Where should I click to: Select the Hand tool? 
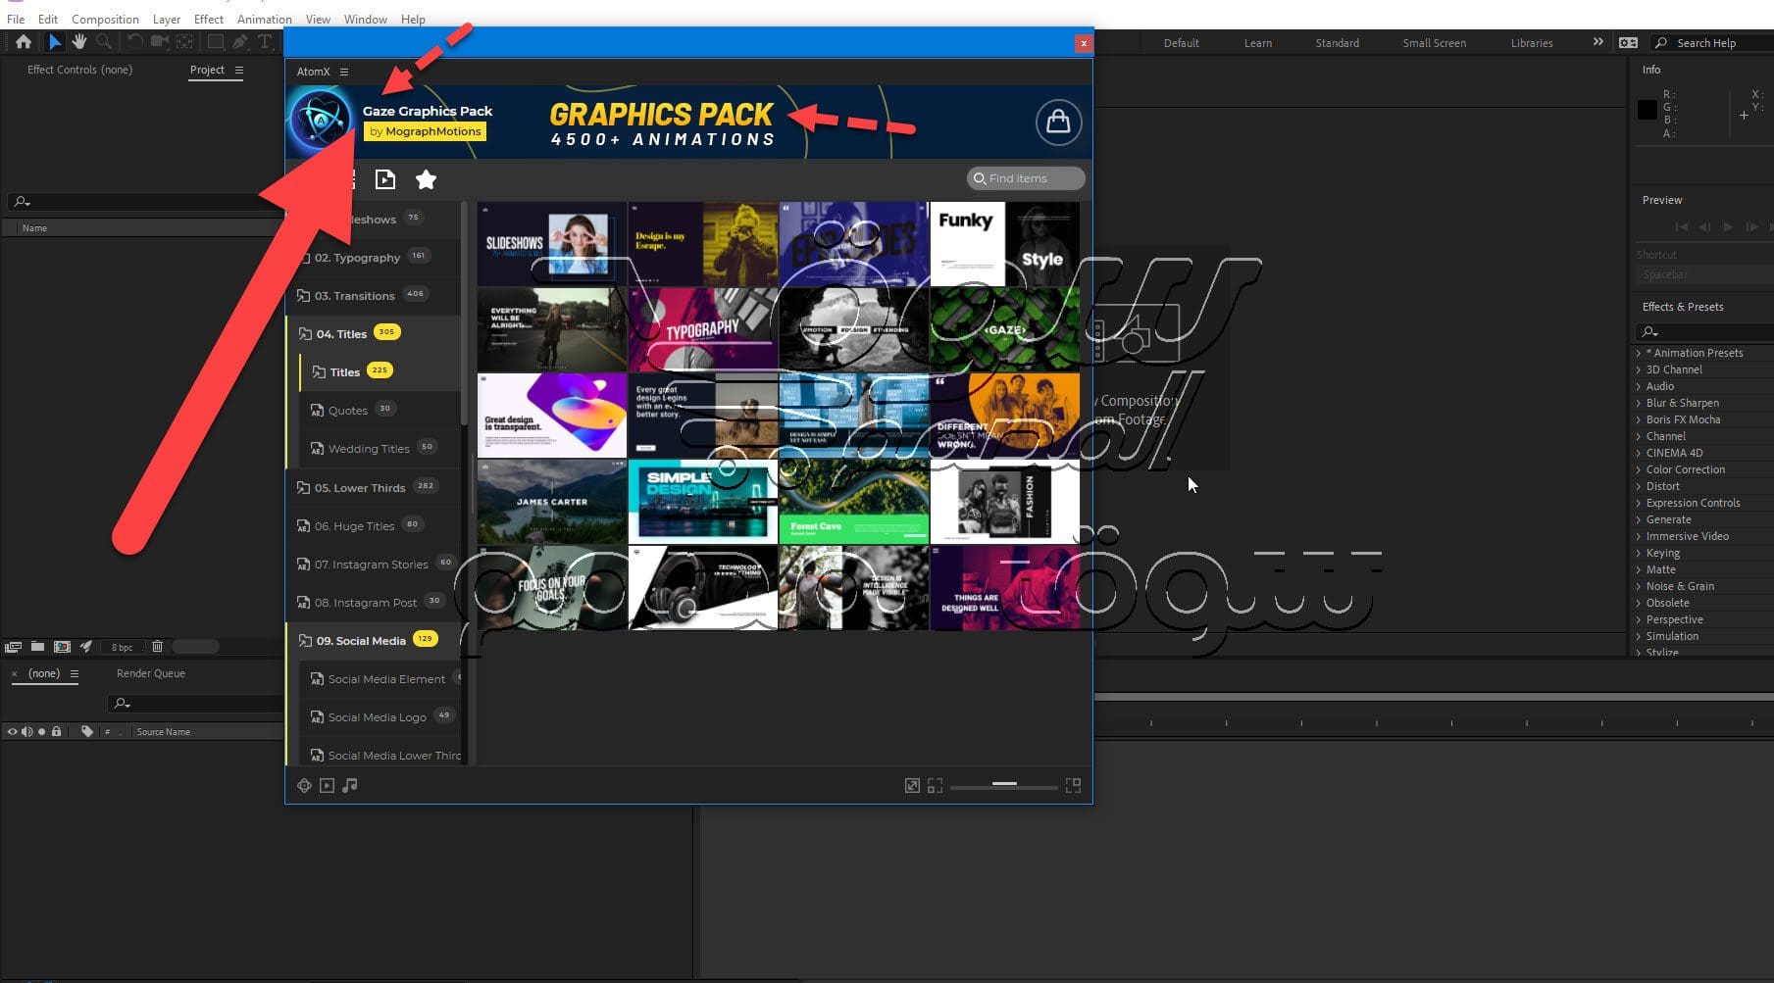tap(79, 42)
